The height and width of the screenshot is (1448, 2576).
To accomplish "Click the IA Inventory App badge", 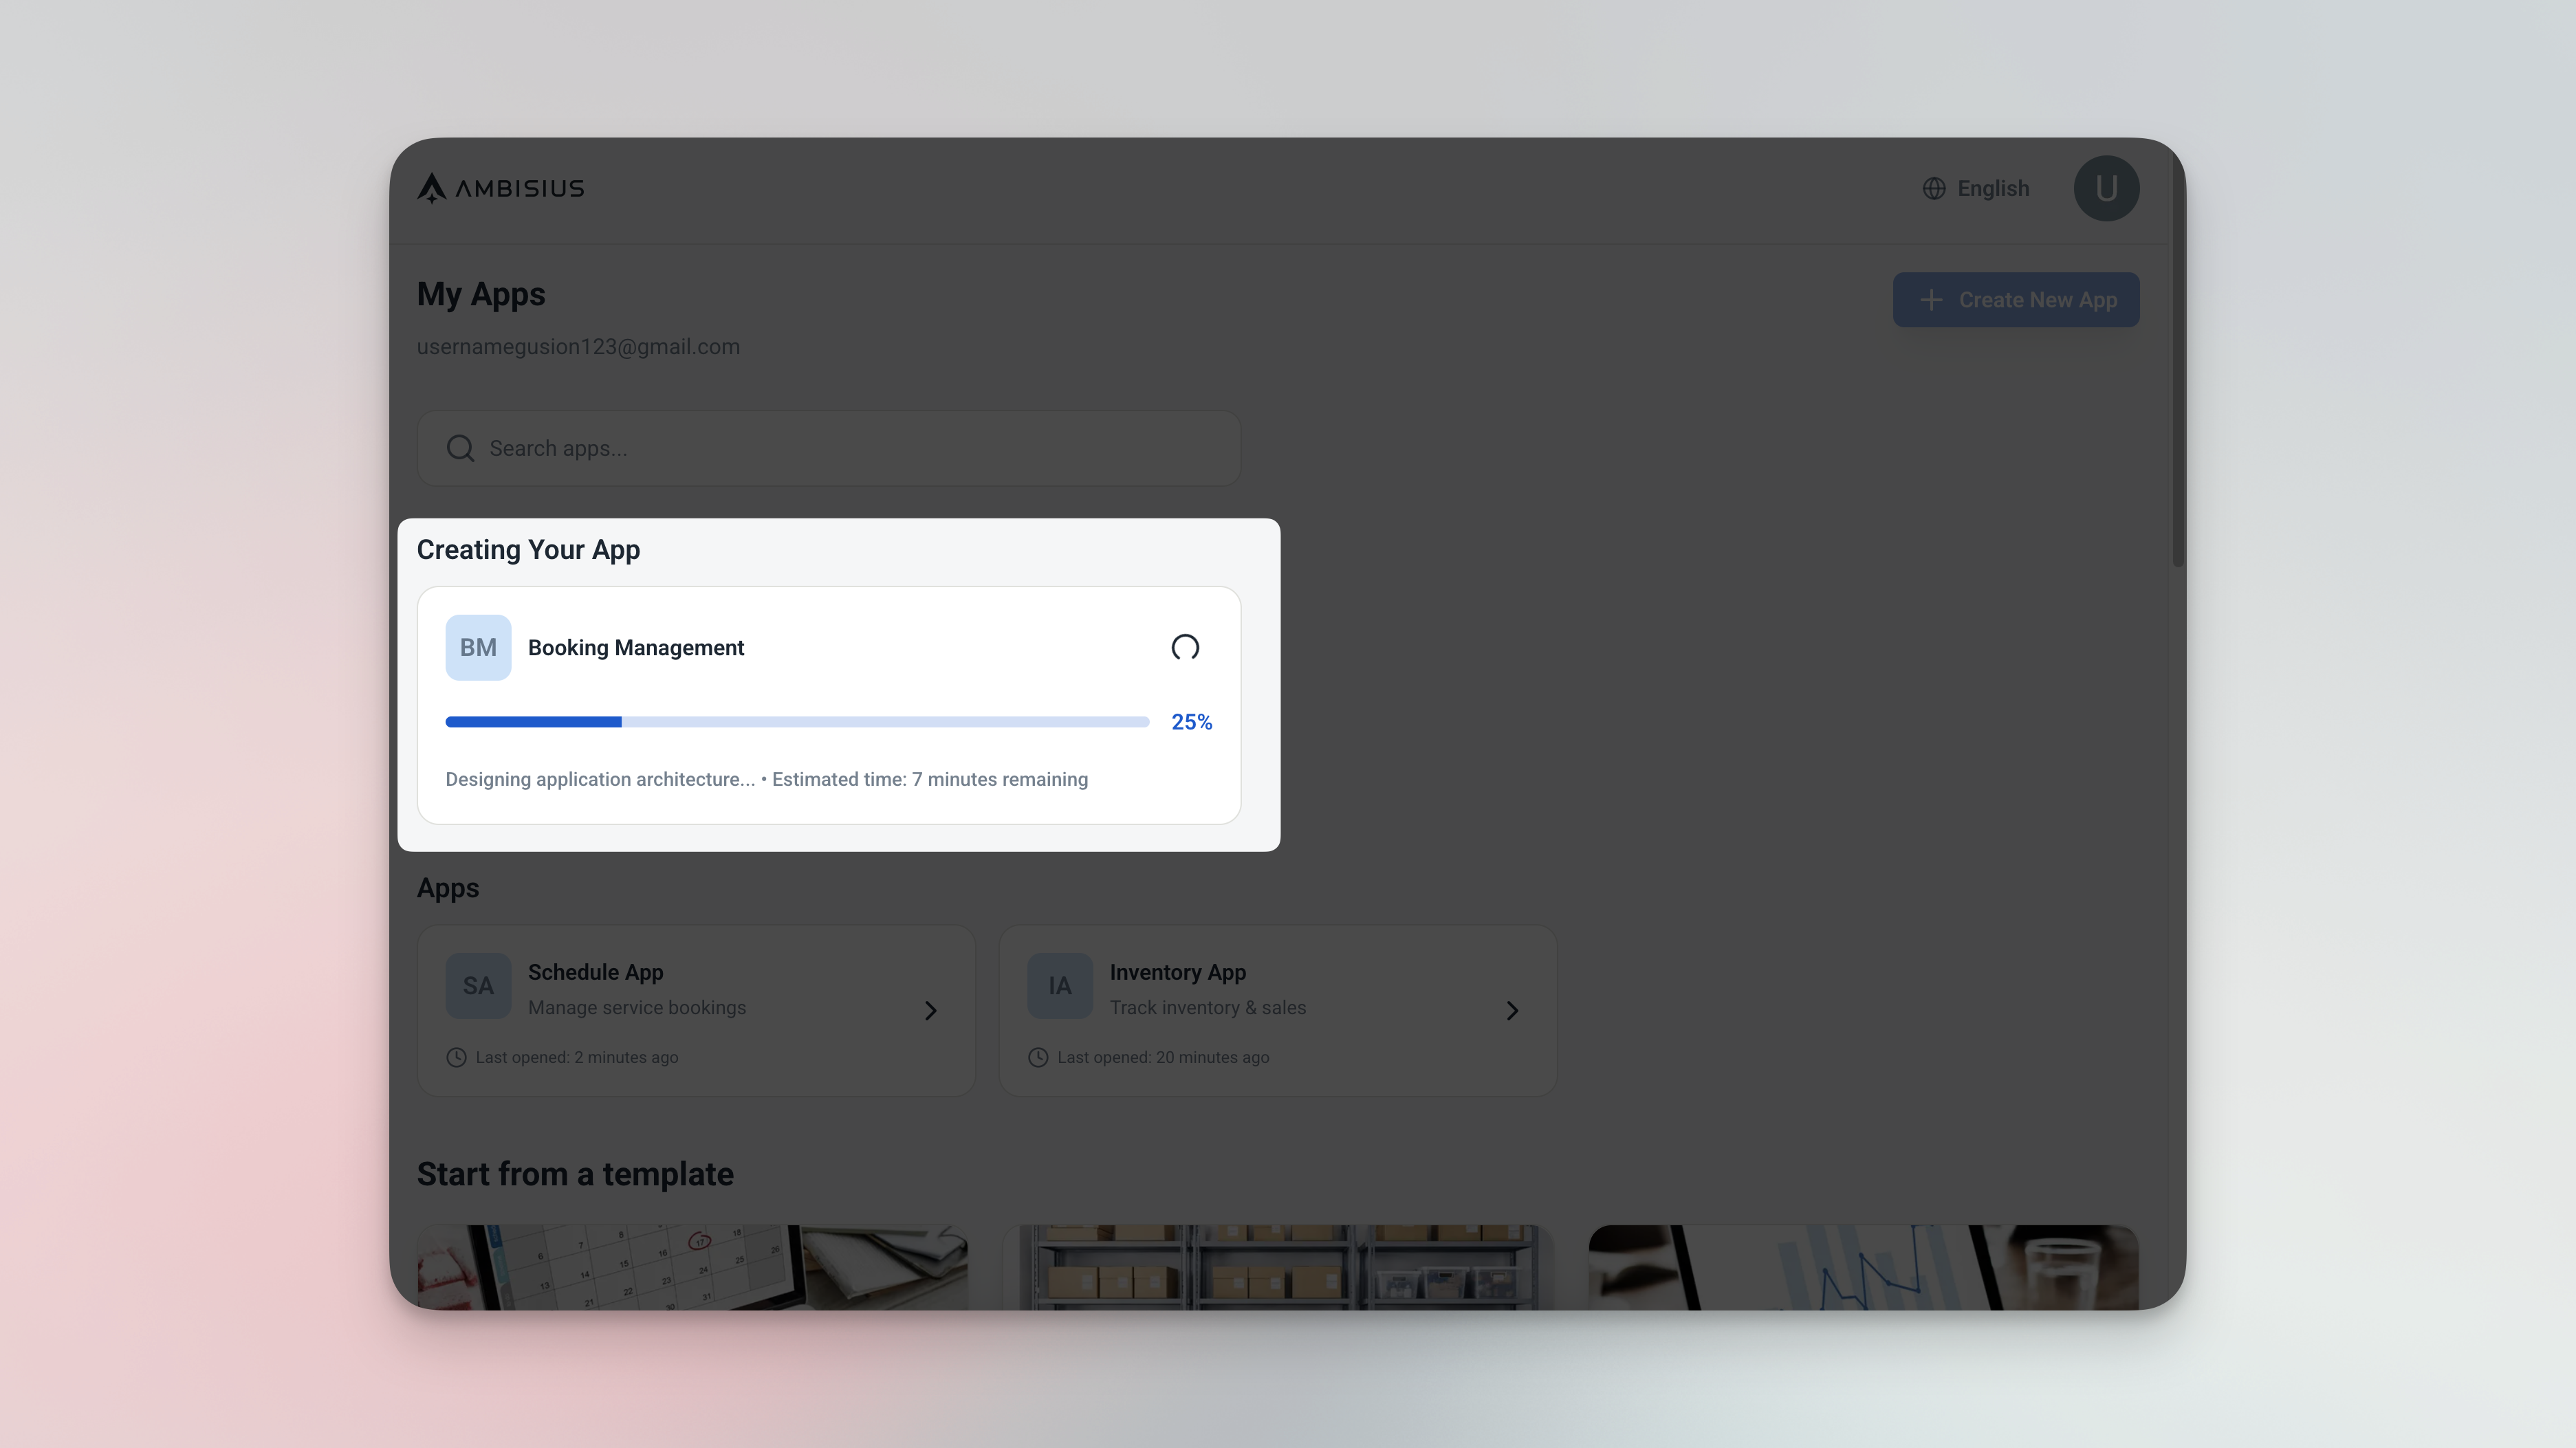I will tap(1060, 986).
